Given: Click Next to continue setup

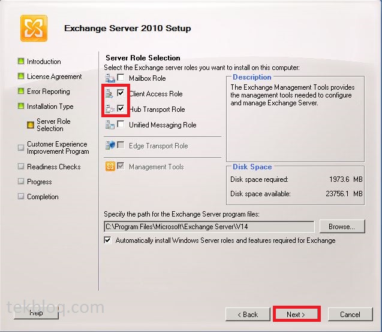Looking at the screenshot, I should coord(296,314).
